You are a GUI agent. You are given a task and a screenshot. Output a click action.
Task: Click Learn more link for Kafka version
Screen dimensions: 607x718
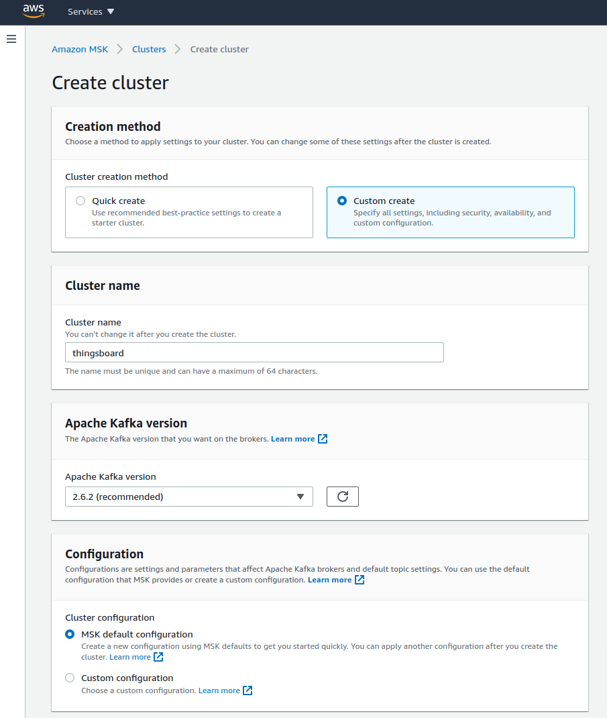click(292, 439)
